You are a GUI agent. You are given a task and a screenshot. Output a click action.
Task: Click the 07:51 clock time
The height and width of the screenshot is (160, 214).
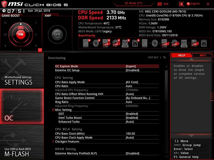coord(16,11)
